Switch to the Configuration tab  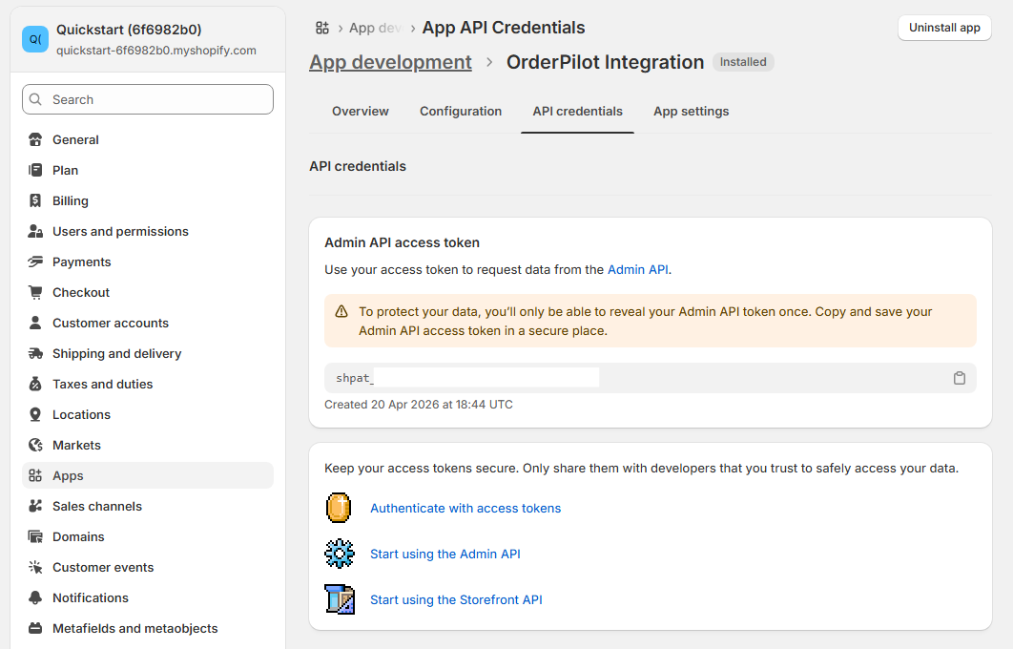pos(461,111)
